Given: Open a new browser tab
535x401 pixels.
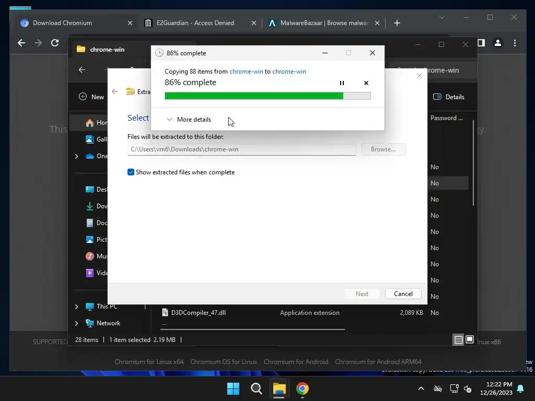Looking at the screenshot, I should (397, 23).
